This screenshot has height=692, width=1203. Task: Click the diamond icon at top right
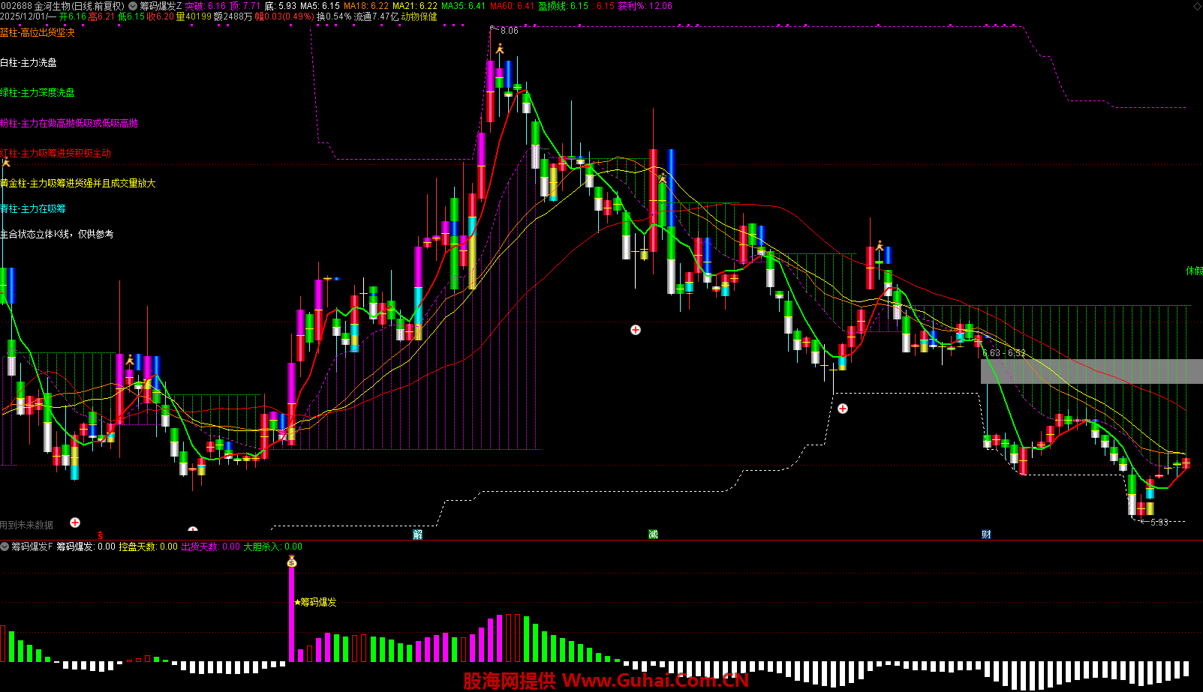click(1196, 6)
